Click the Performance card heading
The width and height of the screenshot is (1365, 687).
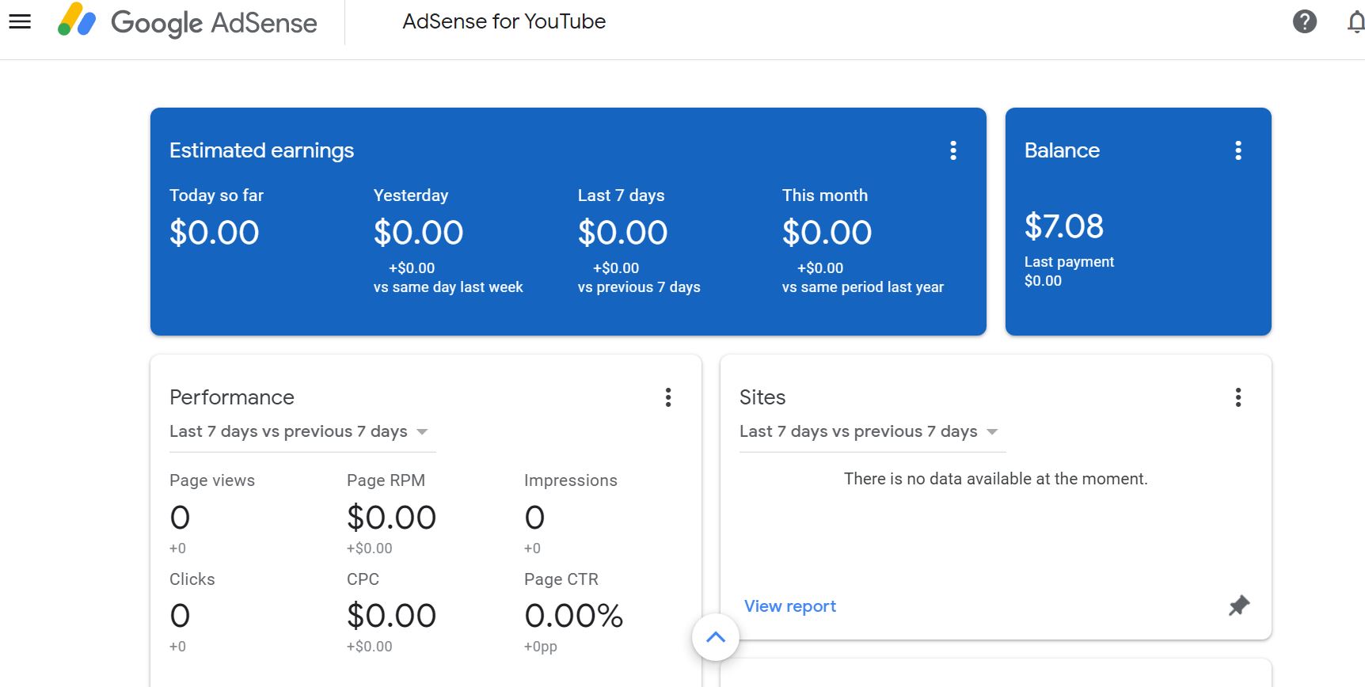pyautogui.click(x=232, y=397)
